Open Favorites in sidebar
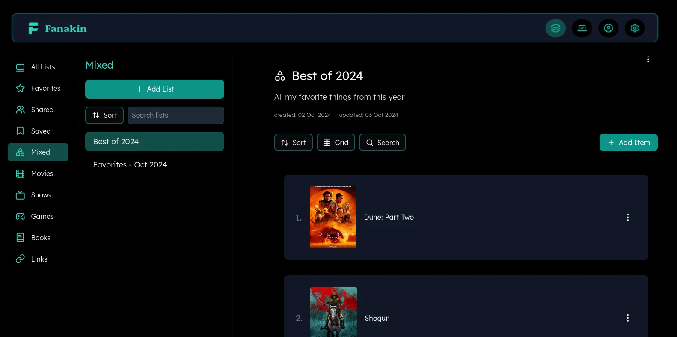677x337 pixels. pyautogui.click(x=38, y=88)
